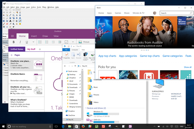Select the Color Picker eyedropper tool in GIMP
Image resolution: width=194 pixels, height=129 pixels.
click(x=10, y=15)
